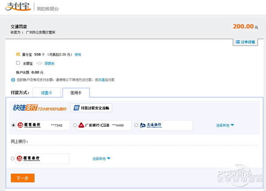The width and height of the screenshot is (266, 191).
Task: Click the blue info icon beside balance notice
Action: 13,80
